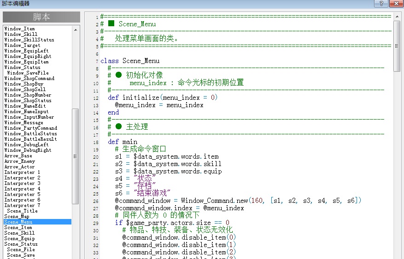404x259 pixels.
Task: Select Window_ShopNumber script
Action: (x=28, y=95)
